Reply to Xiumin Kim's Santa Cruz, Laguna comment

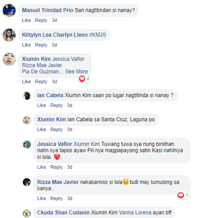57,129
